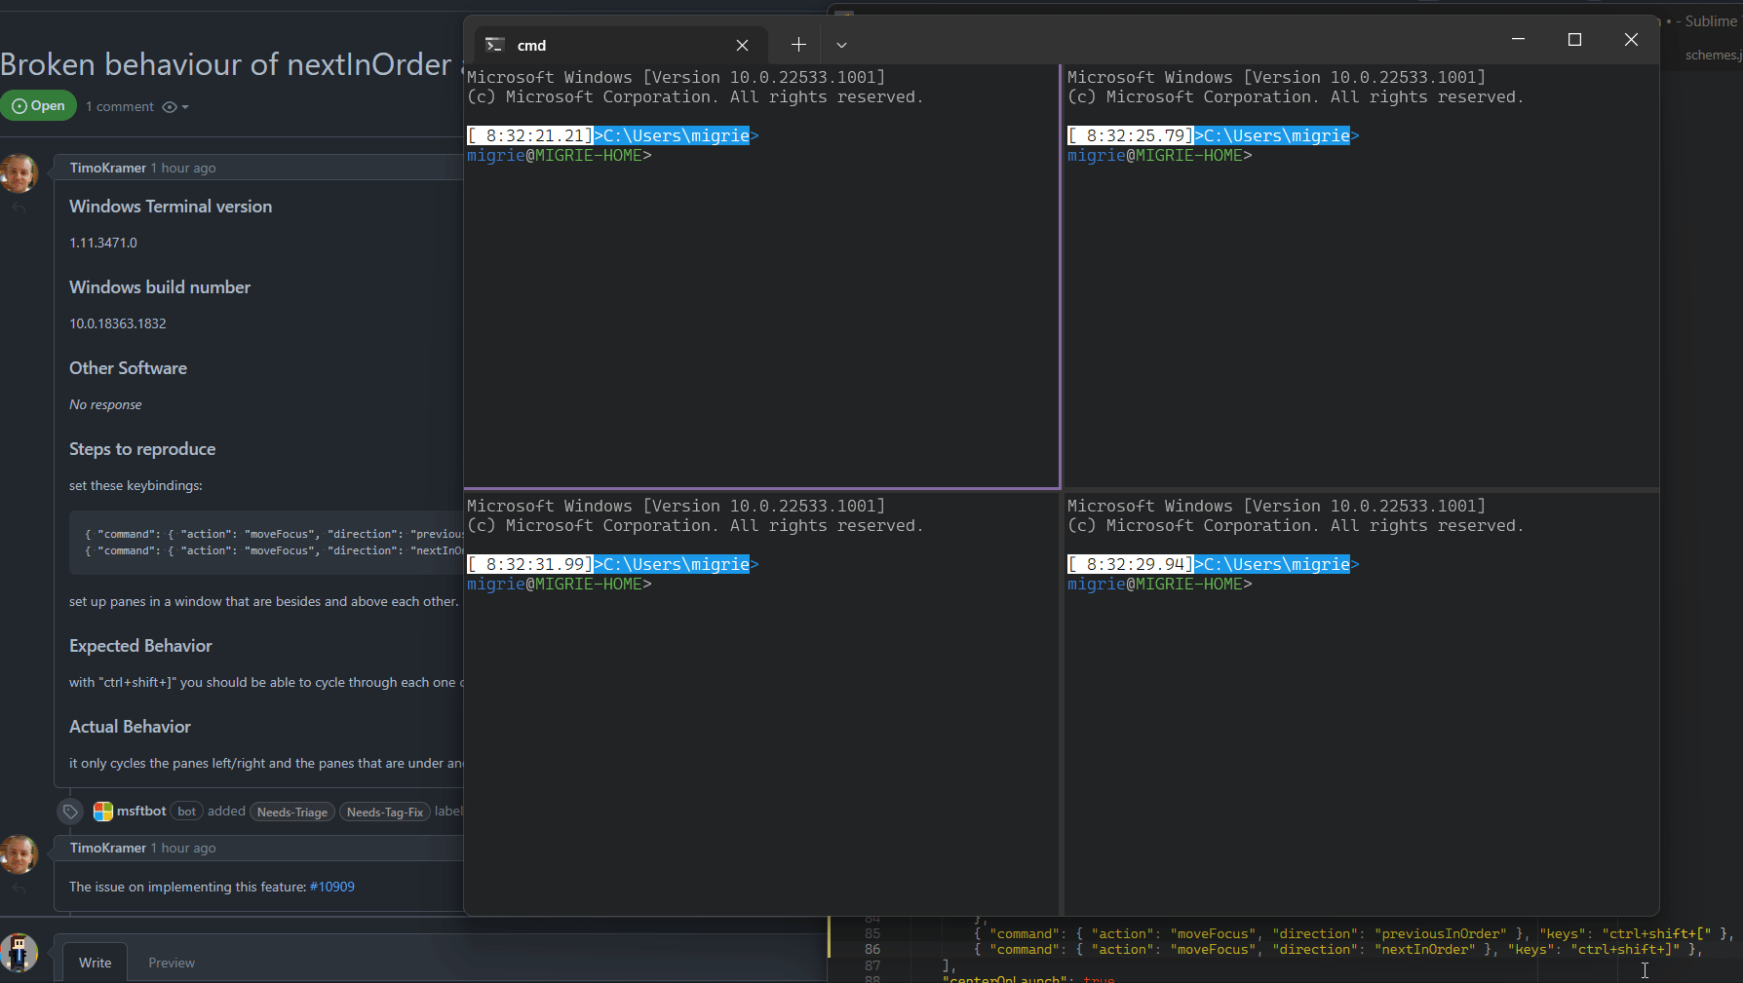Click the label tag icon in timeline
The height and width of the screenshot is (983, 1743).
(x=70, y=811)
